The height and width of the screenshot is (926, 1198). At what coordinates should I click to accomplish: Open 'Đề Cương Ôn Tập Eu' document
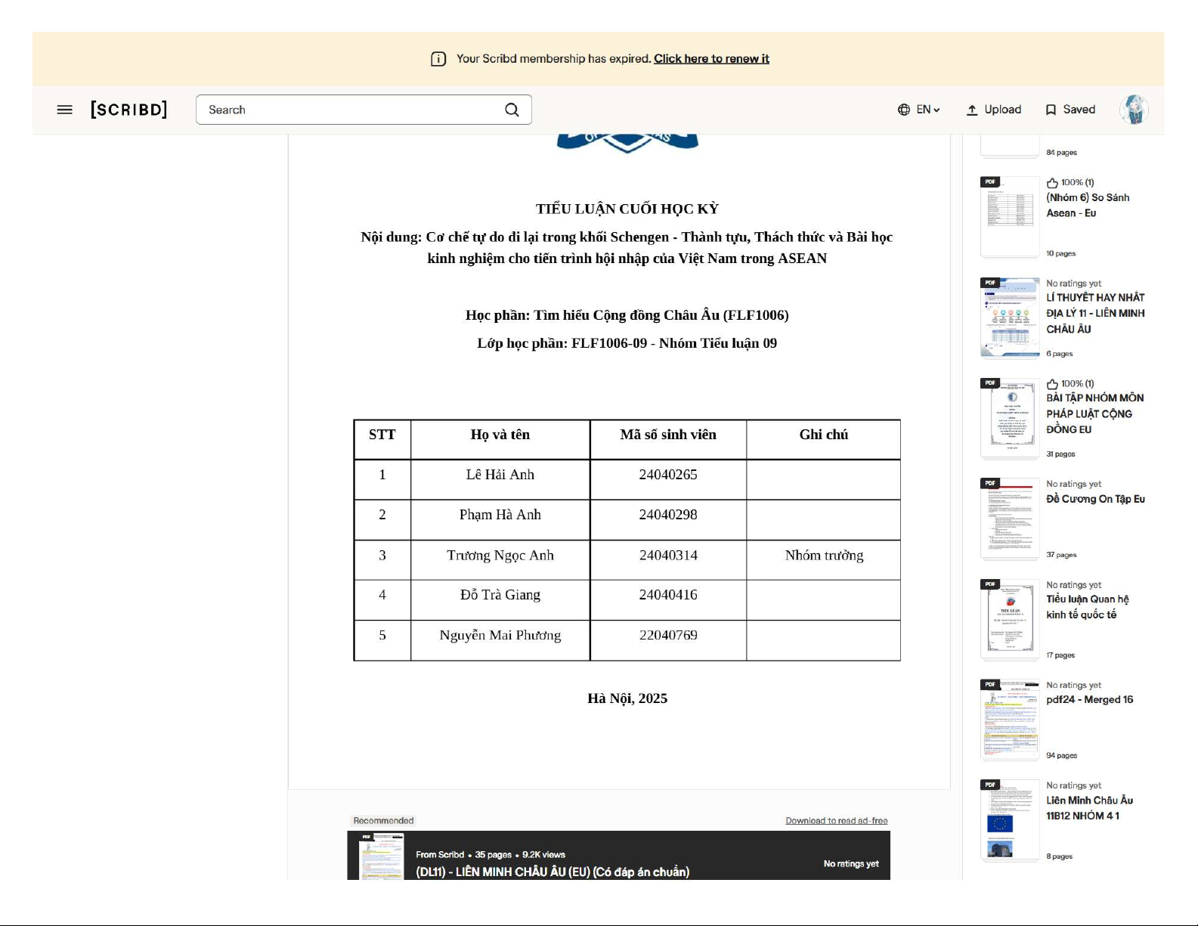1094,499
